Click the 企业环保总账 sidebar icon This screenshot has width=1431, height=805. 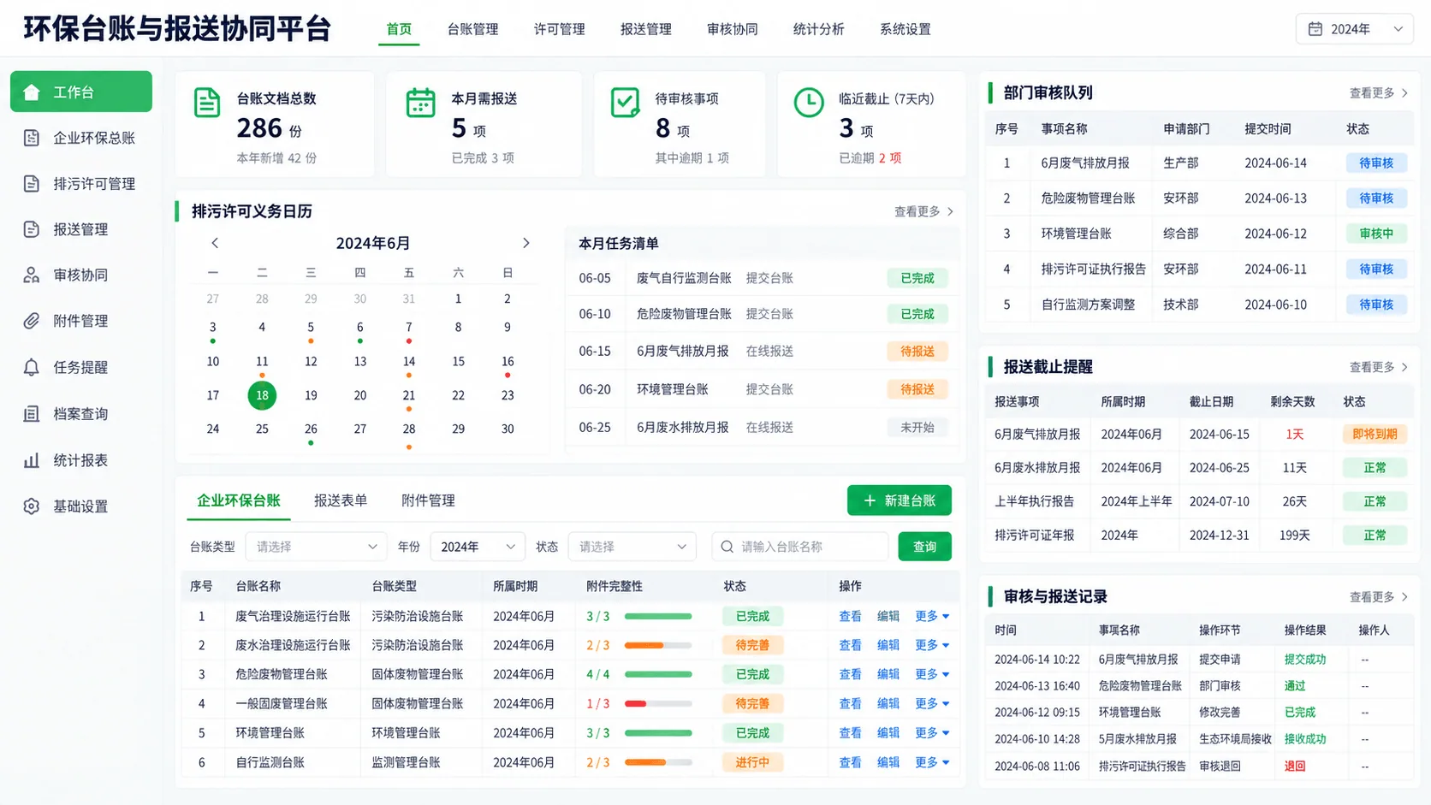click(32, 138)
